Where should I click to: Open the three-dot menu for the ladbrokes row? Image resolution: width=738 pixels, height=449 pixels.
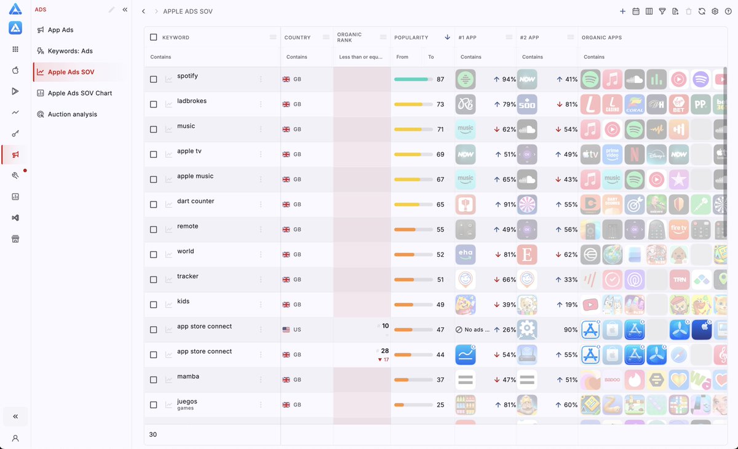pos(261,104)
